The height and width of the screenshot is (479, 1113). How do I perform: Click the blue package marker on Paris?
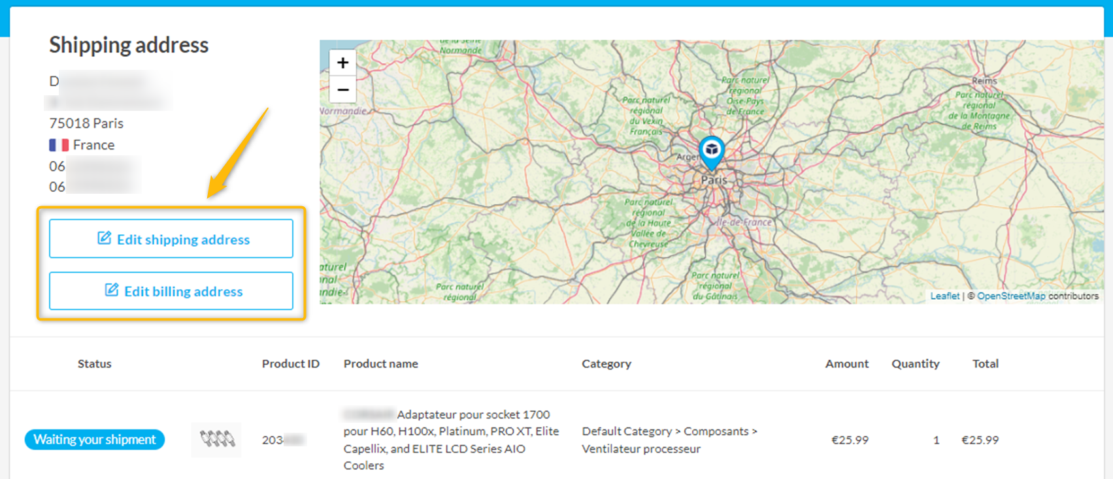coord(711,151)
